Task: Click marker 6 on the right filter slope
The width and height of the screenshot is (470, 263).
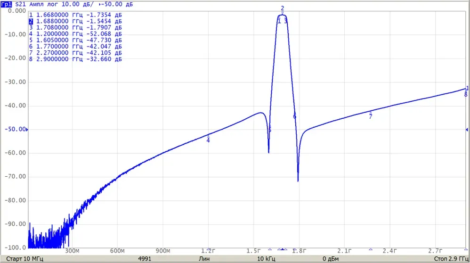Action: [295, 116]
